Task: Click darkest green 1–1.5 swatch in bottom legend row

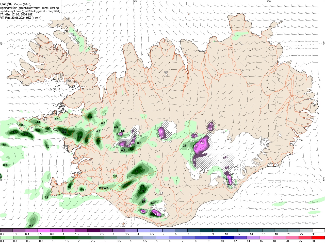Action: point(58,237)
